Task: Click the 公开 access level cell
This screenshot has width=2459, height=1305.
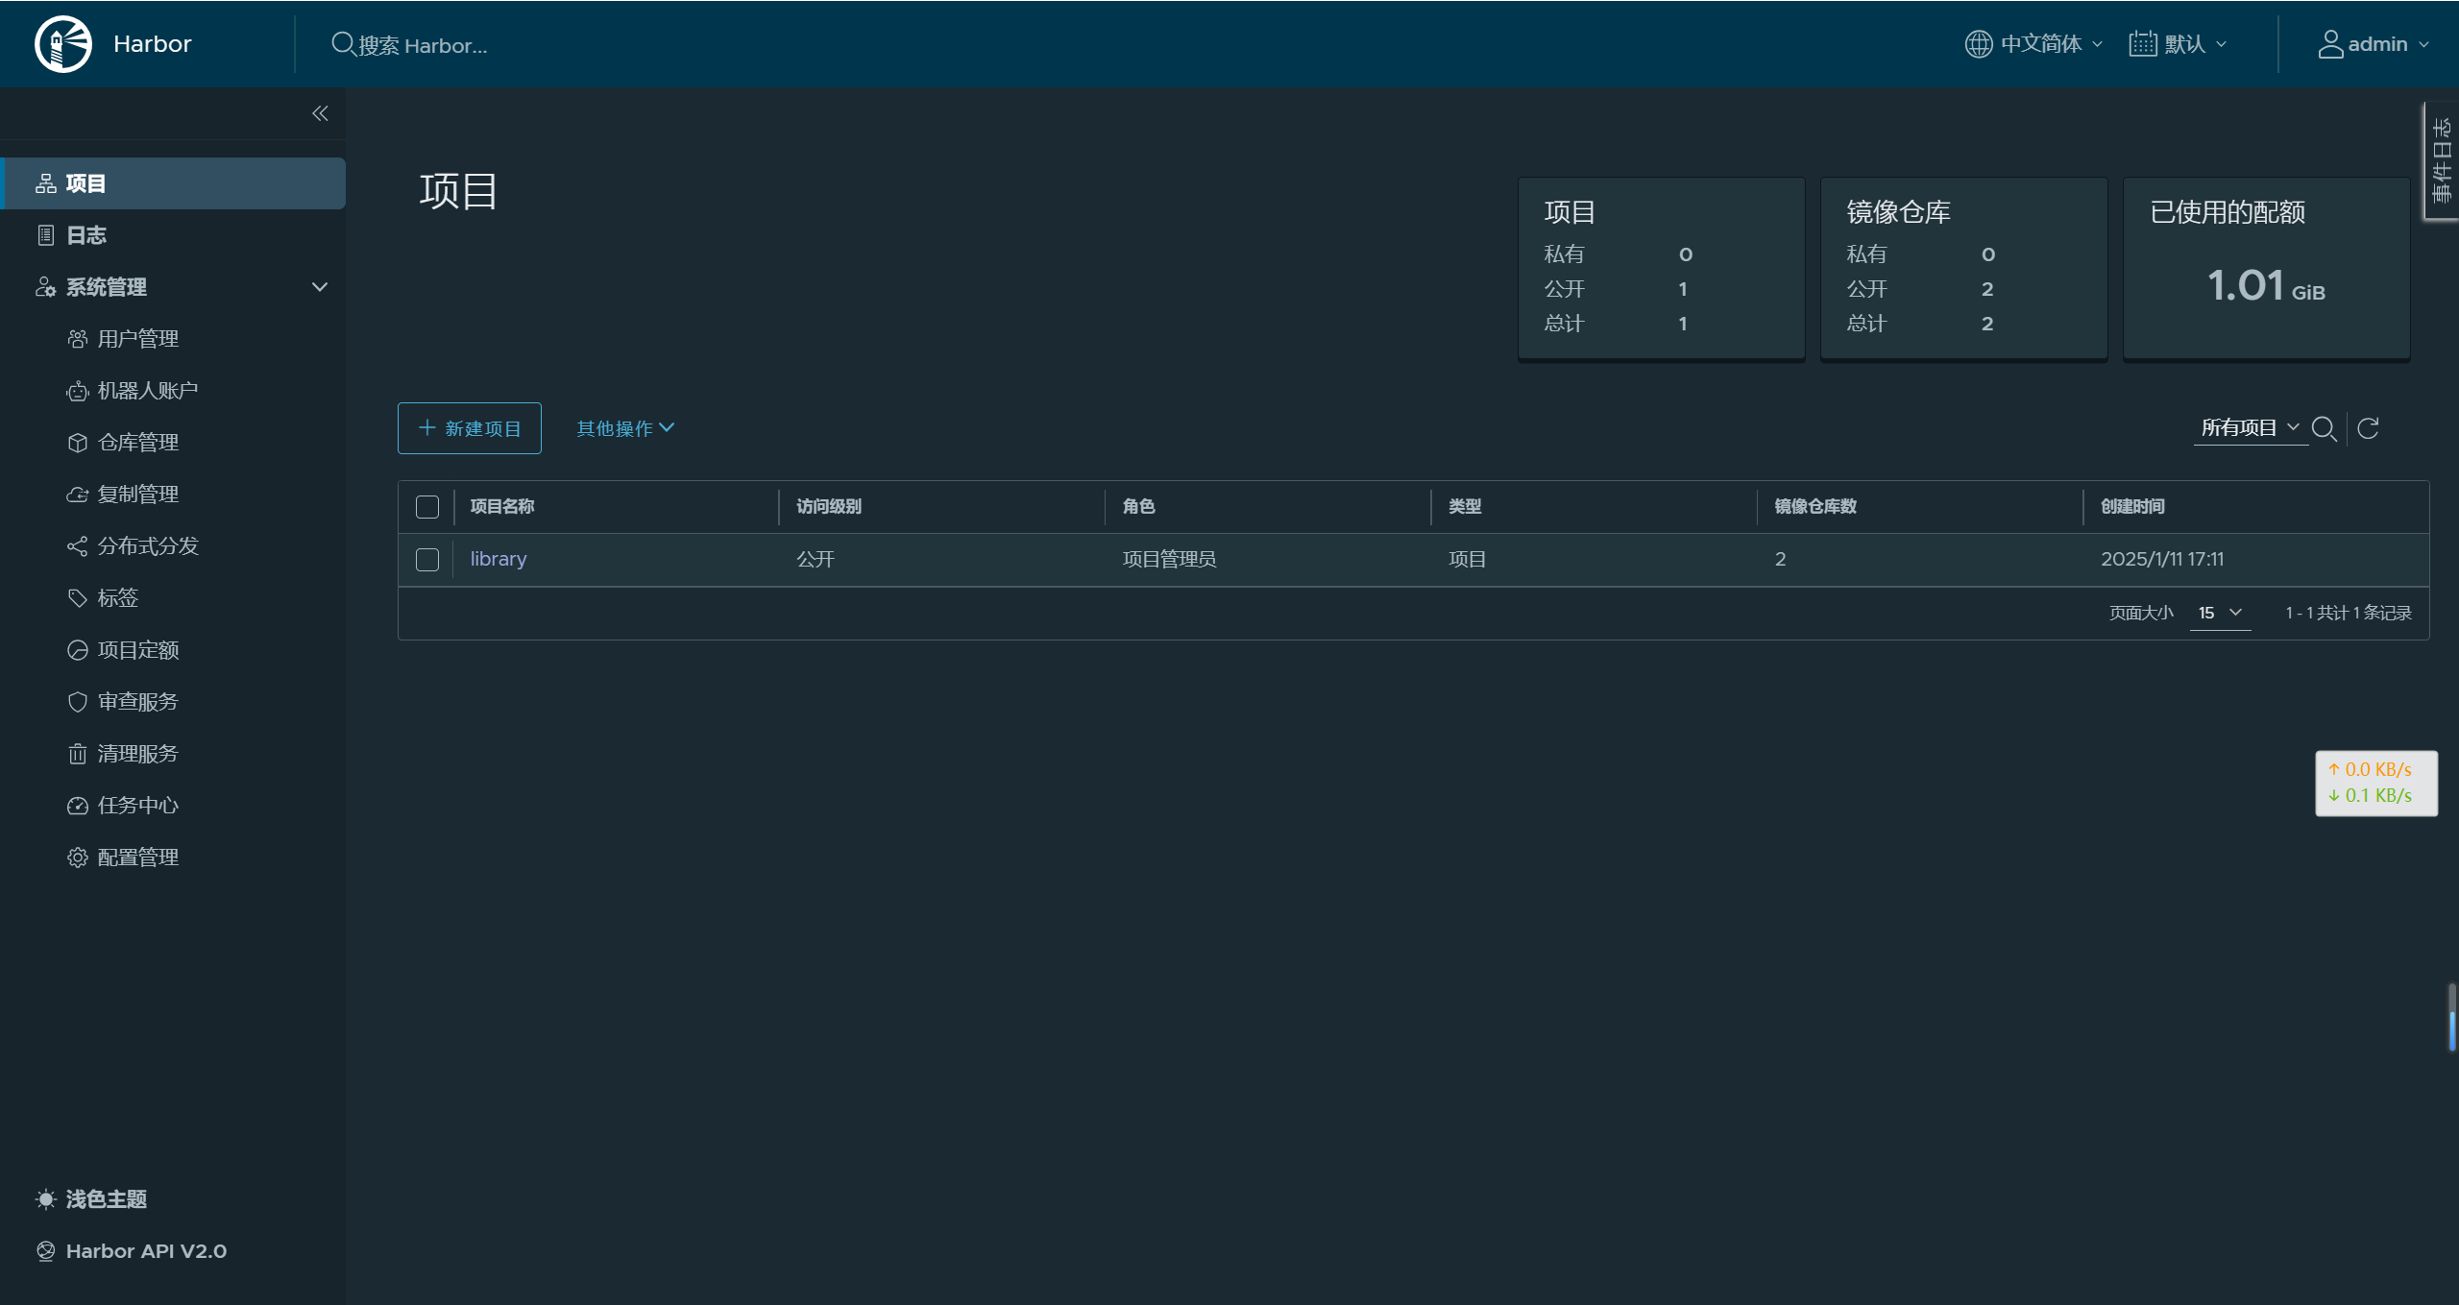Action: [816, 559]
